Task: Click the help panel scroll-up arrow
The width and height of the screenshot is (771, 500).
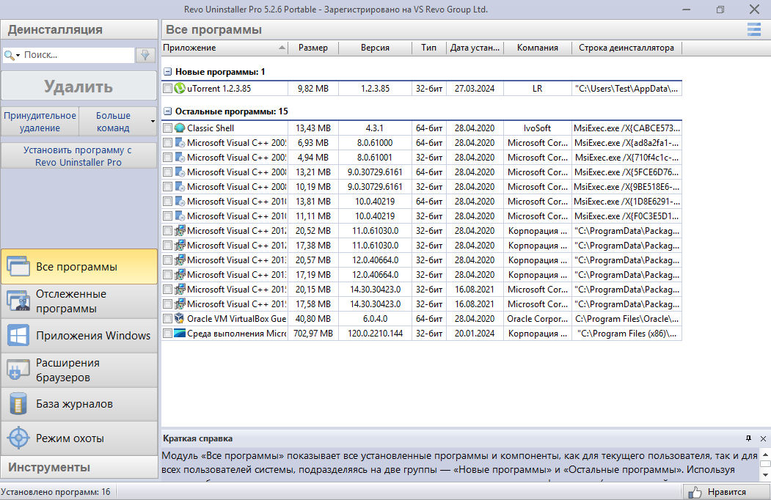Action: [x=765, y=454]
